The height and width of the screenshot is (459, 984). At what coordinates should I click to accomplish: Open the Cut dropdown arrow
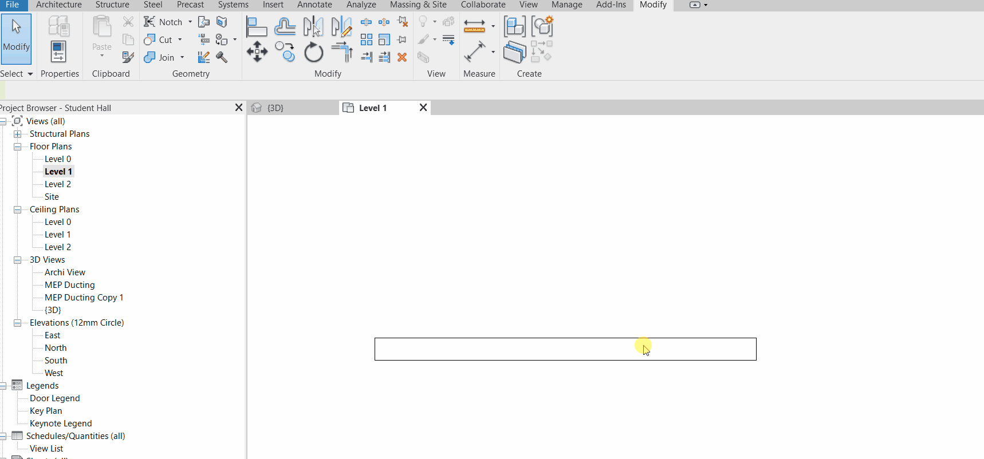point(180,39)
